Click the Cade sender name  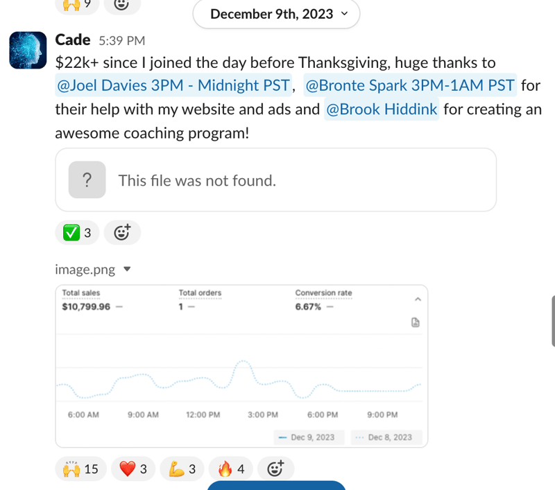(73, 40)
